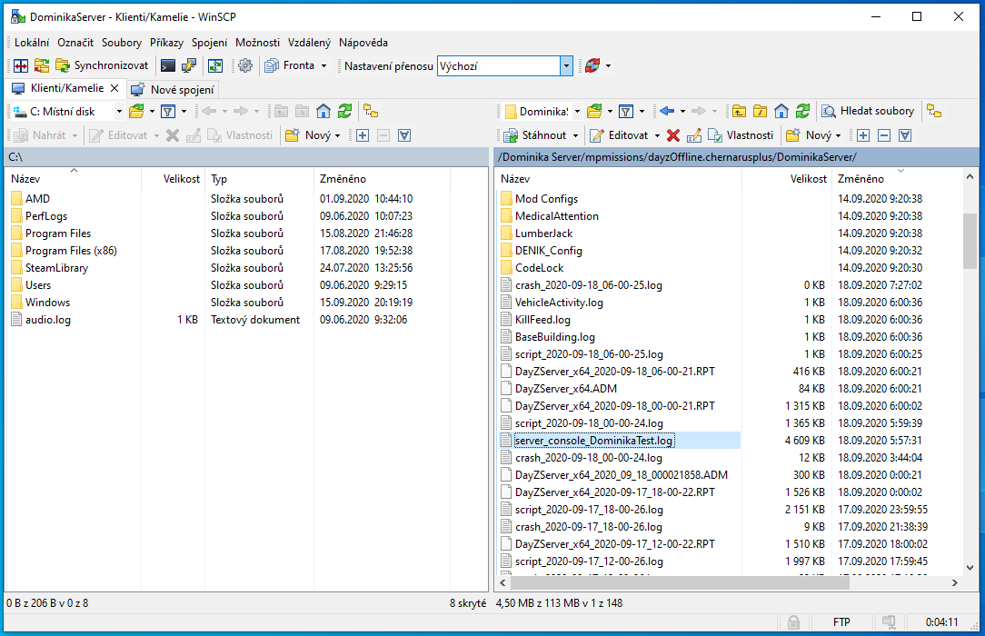Viewport: 985px width, 636px height.
Task: Go to the local panel home folder
Action: coord(323,111)
